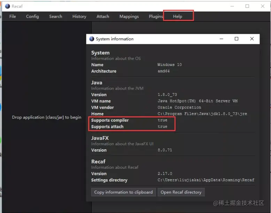Click the 'Drop application [class/jar] to begin' text
Viewport: 271px width, 213px height.
coord(46,117)
